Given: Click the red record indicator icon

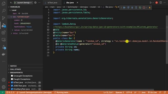Looking at the screenshot, I should pos(156,3).
